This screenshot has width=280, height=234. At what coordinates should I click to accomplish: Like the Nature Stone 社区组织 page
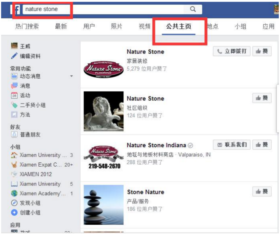tap(262, 98)
